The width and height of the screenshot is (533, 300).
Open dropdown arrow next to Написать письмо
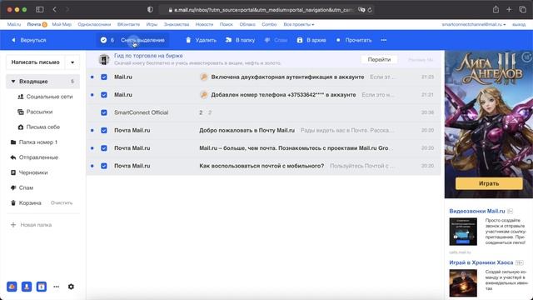72,62
